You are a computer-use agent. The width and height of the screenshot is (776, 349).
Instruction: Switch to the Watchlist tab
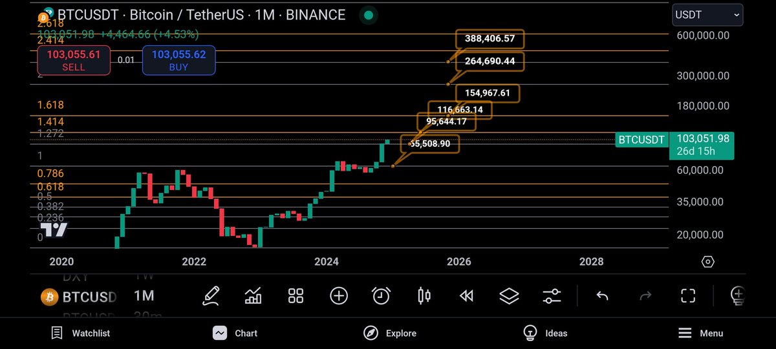click(81, 333)
